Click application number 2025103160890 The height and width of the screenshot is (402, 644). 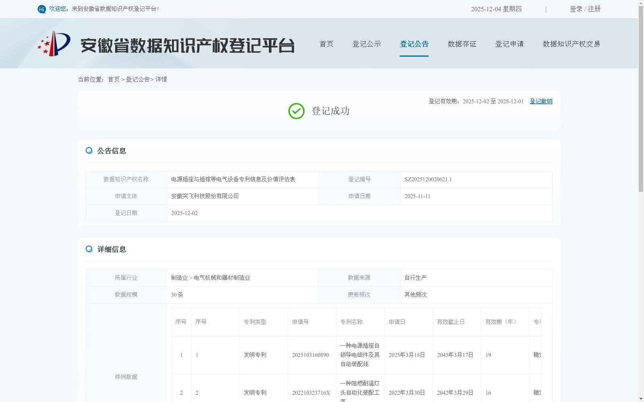tap(310, 355)
